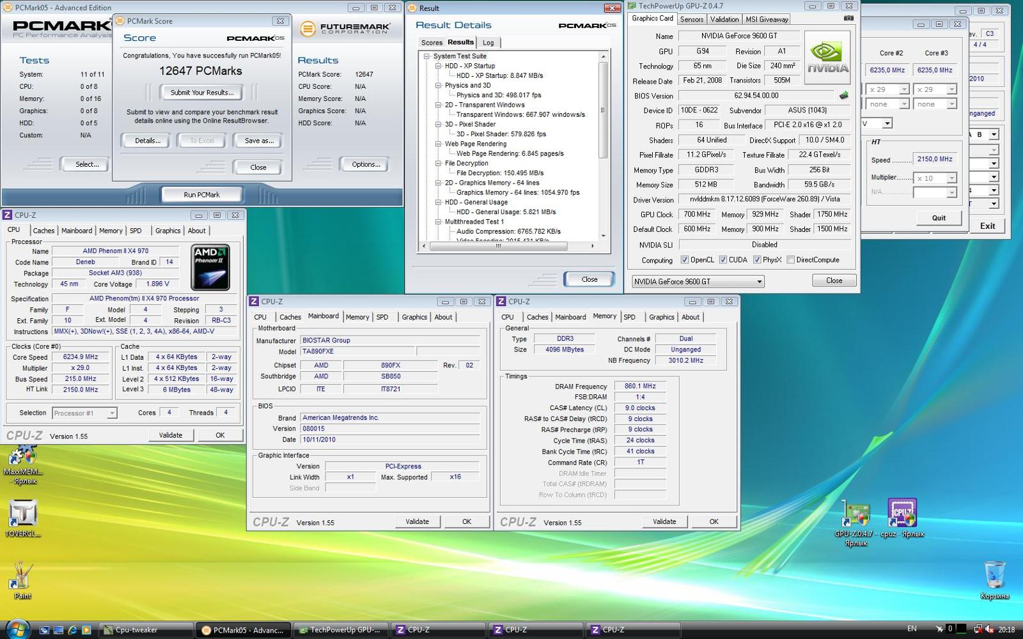This screenshot has width=1023, height=639.
Task: Click the BIOS Version 62.94.54.00.00 field
Action: tap(756, 95)
